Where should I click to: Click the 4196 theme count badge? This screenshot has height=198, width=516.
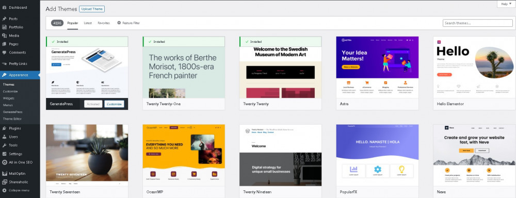[x=57, y=23]
